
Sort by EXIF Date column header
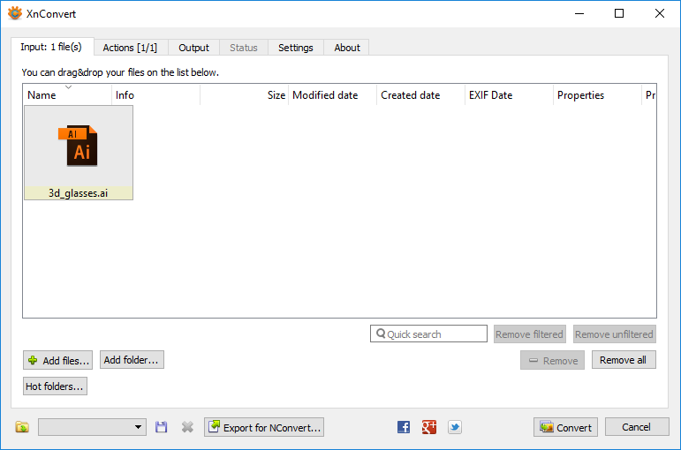(509, 95)
